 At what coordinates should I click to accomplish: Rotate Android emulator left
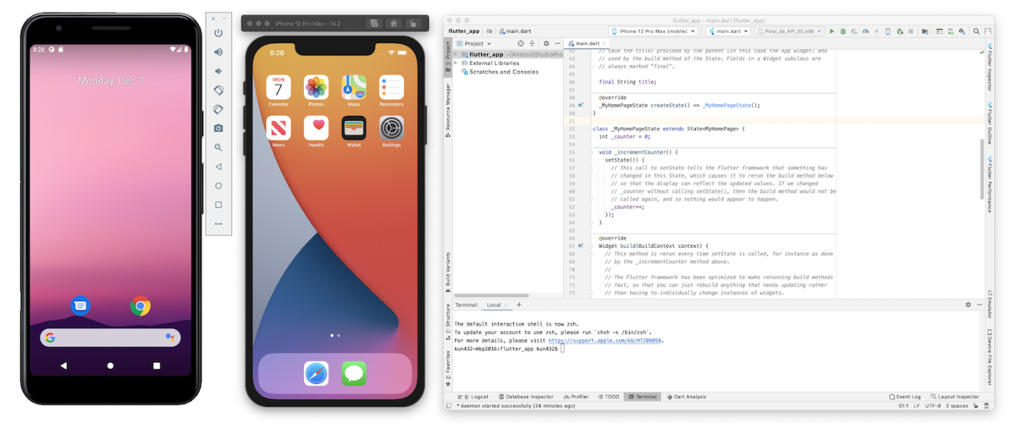[218, 91]
